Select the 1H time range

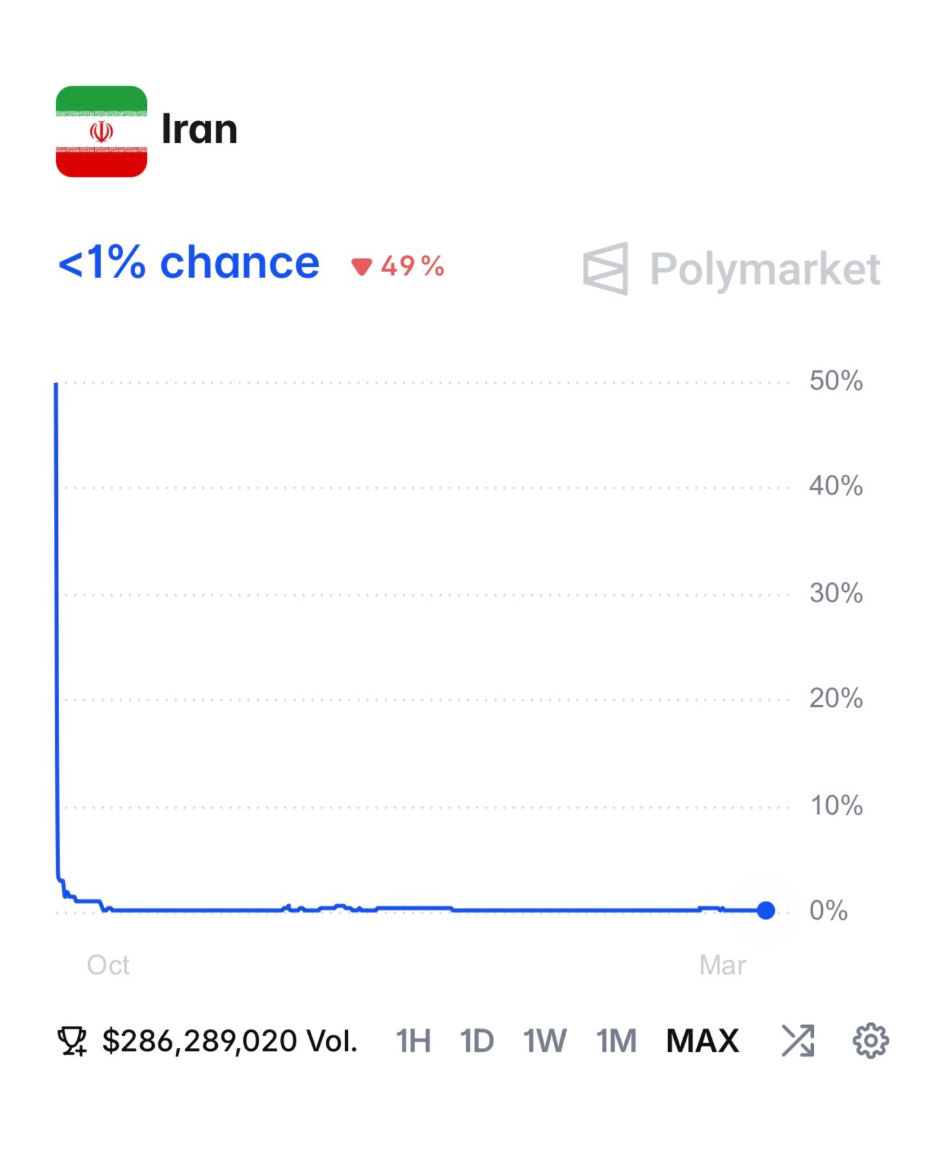click(x=413, y=1041)
